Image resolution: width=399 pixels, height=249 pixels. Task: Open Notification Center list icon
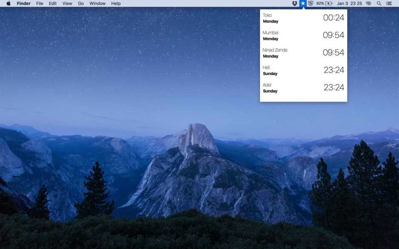click(389, 3)
